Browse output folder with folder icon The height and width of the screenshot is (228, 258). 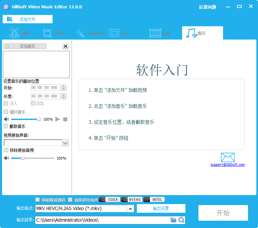point(173,220)
